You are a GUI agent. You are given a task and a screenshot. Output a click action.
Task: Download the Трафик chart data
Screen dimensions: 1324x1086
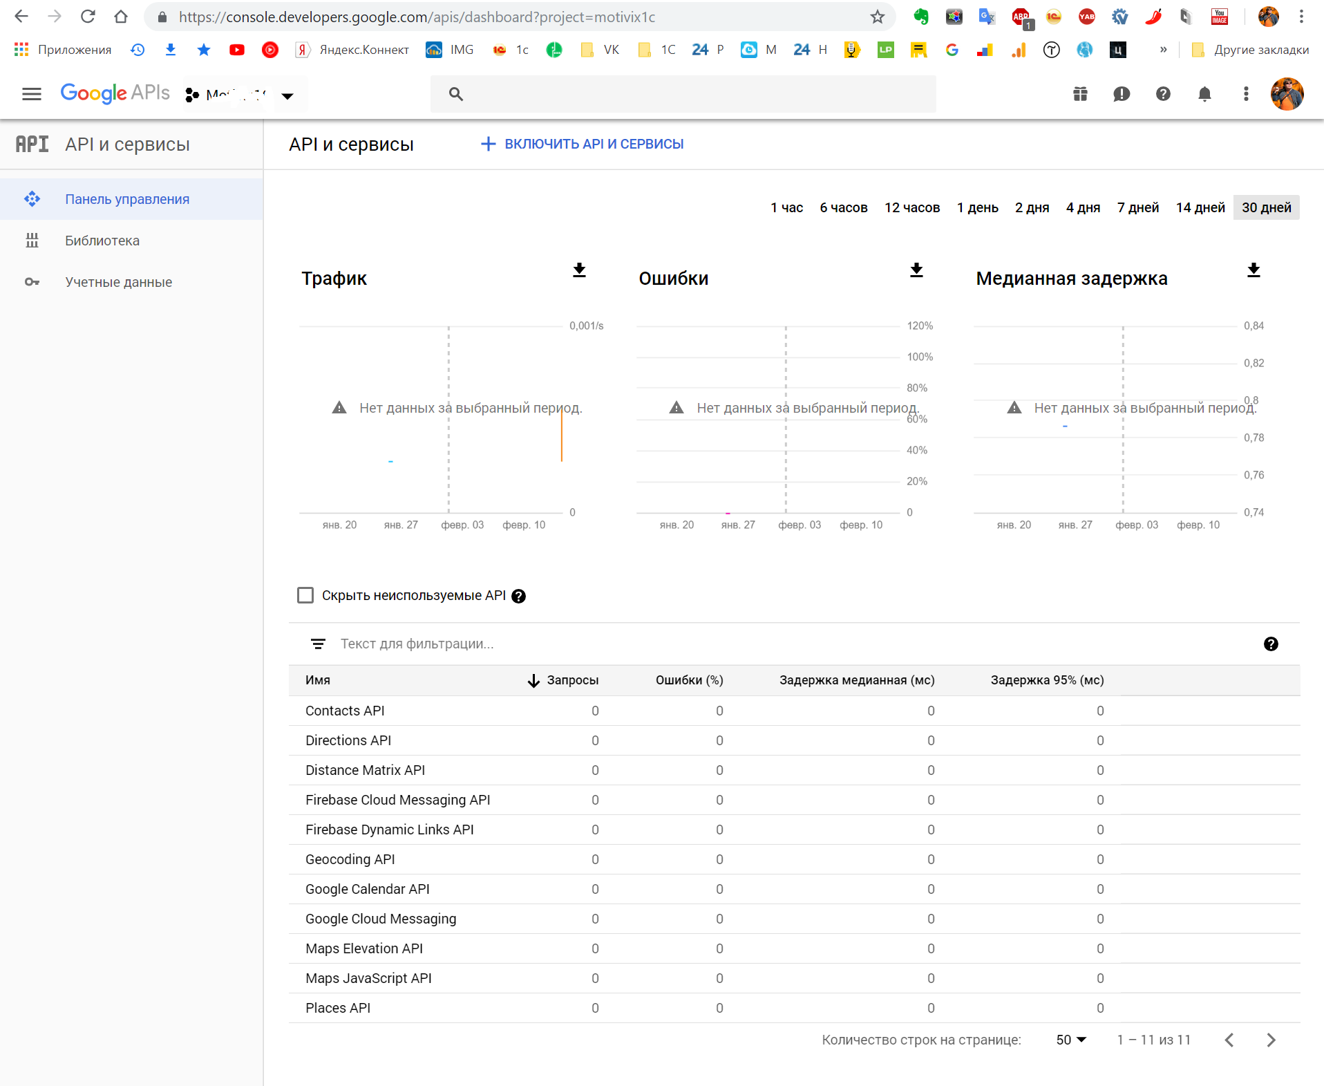tap(579, 270)
